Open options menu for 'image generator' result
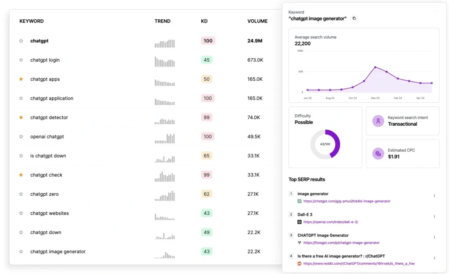The image size is (449, 274). point(434,196)
